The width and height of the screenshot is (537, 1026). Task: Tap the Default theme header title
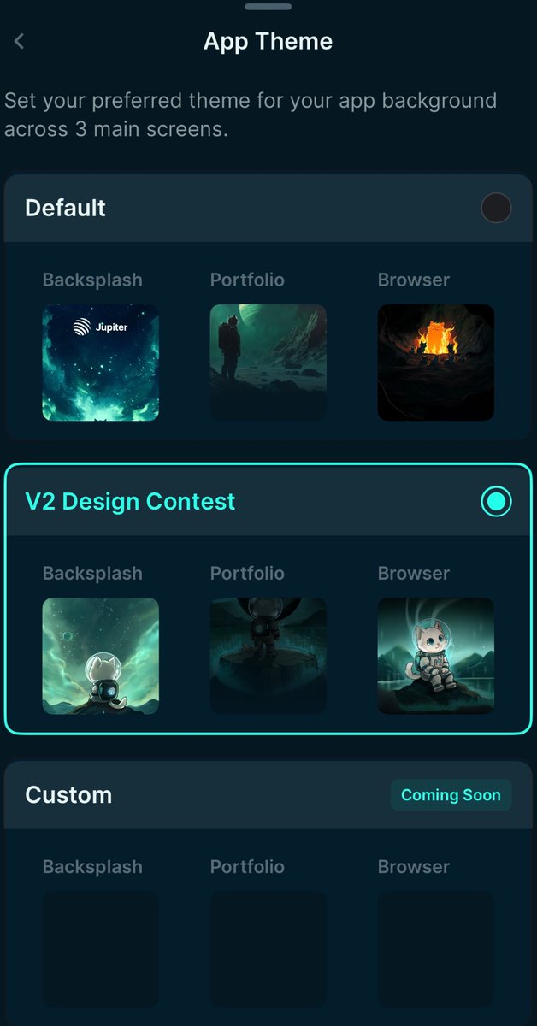[x=66, y=208]
